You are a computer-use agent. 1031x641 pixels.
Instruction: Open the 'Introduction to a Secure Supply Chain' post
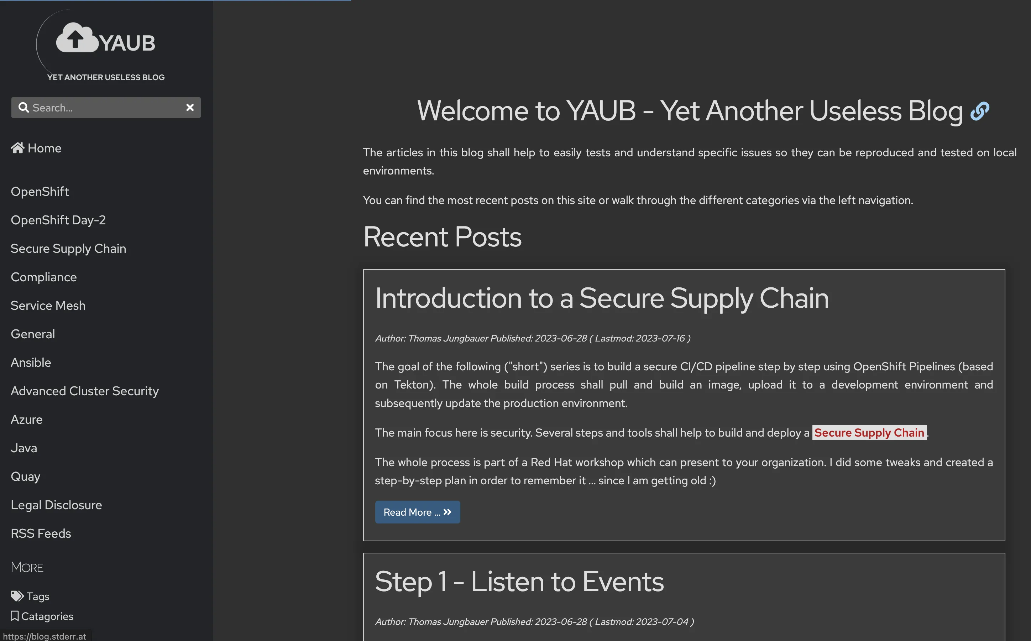coord(602,298)
